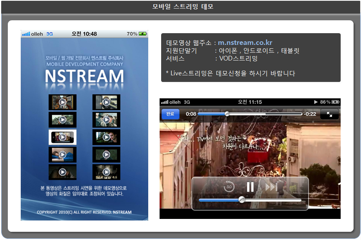Play fourth thumbnail in right column

(106, 155)
